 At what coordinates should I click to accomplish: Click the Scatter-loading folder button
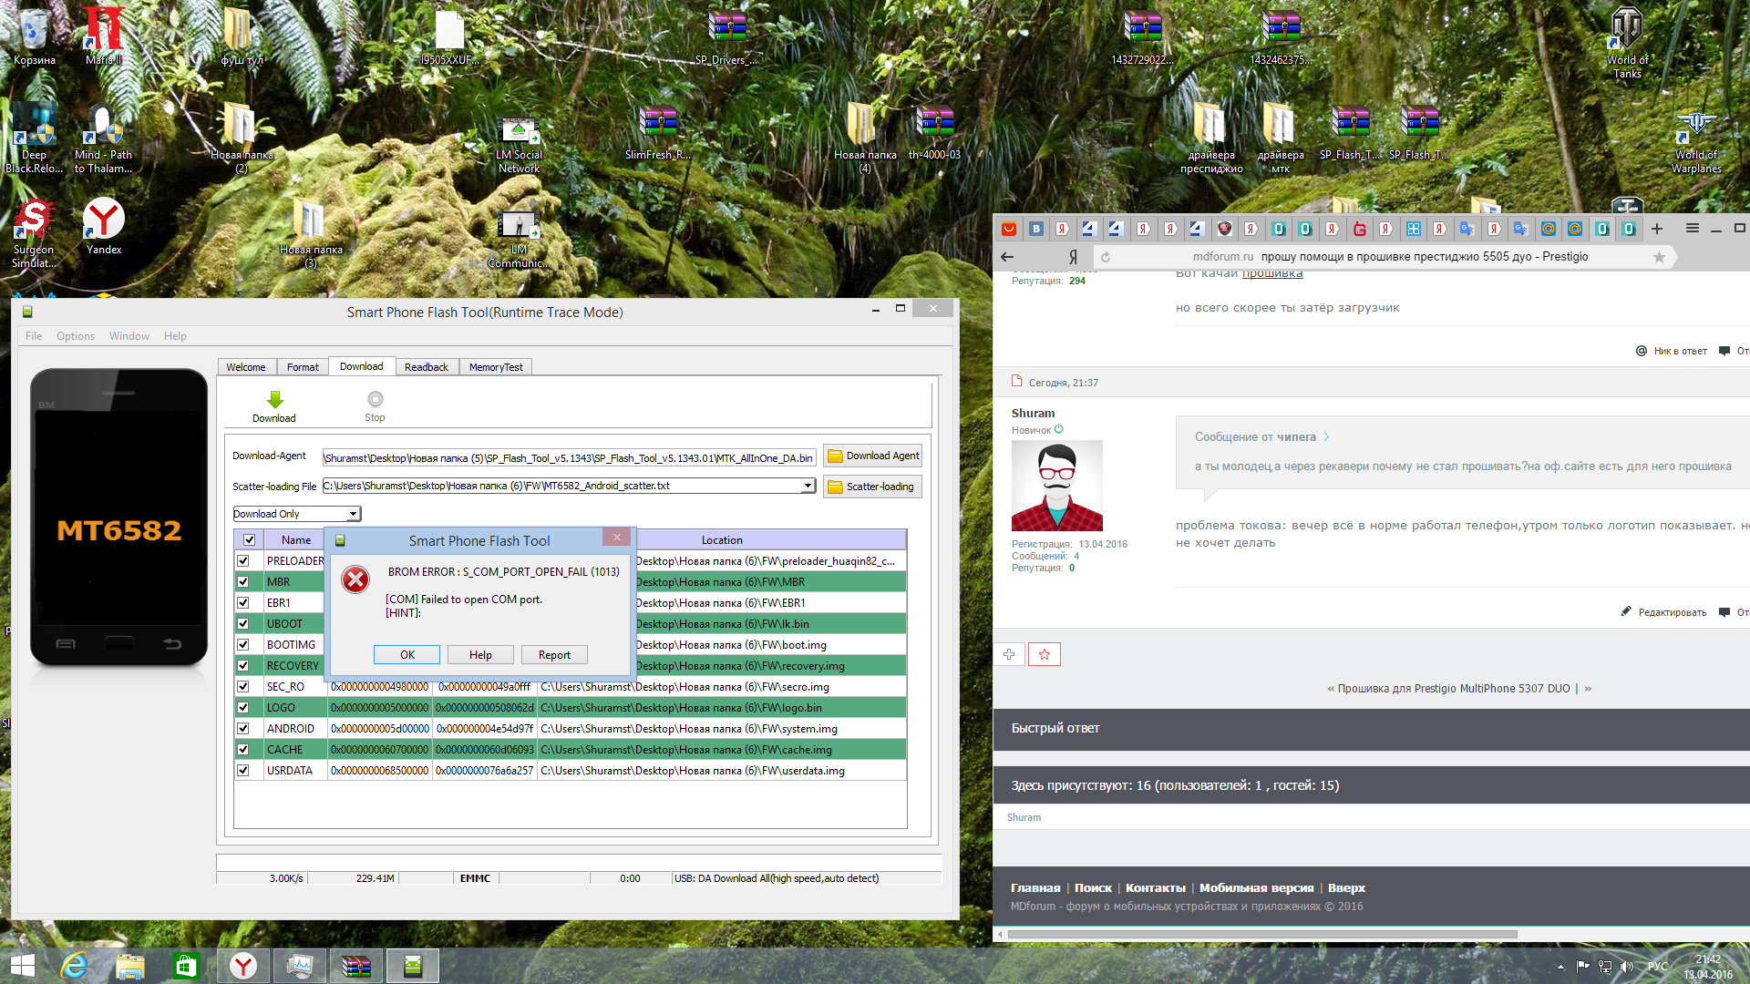(873, 487)
